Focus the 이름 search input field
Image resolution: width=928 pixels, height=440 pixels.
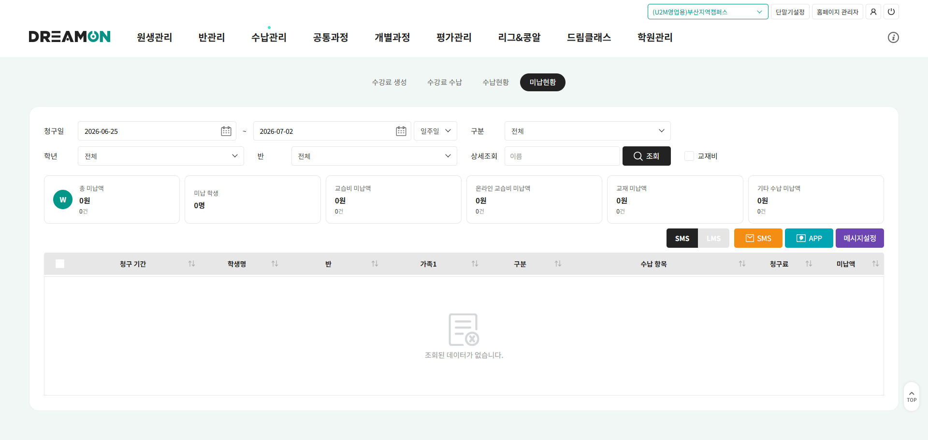click(x=562, y=156)
